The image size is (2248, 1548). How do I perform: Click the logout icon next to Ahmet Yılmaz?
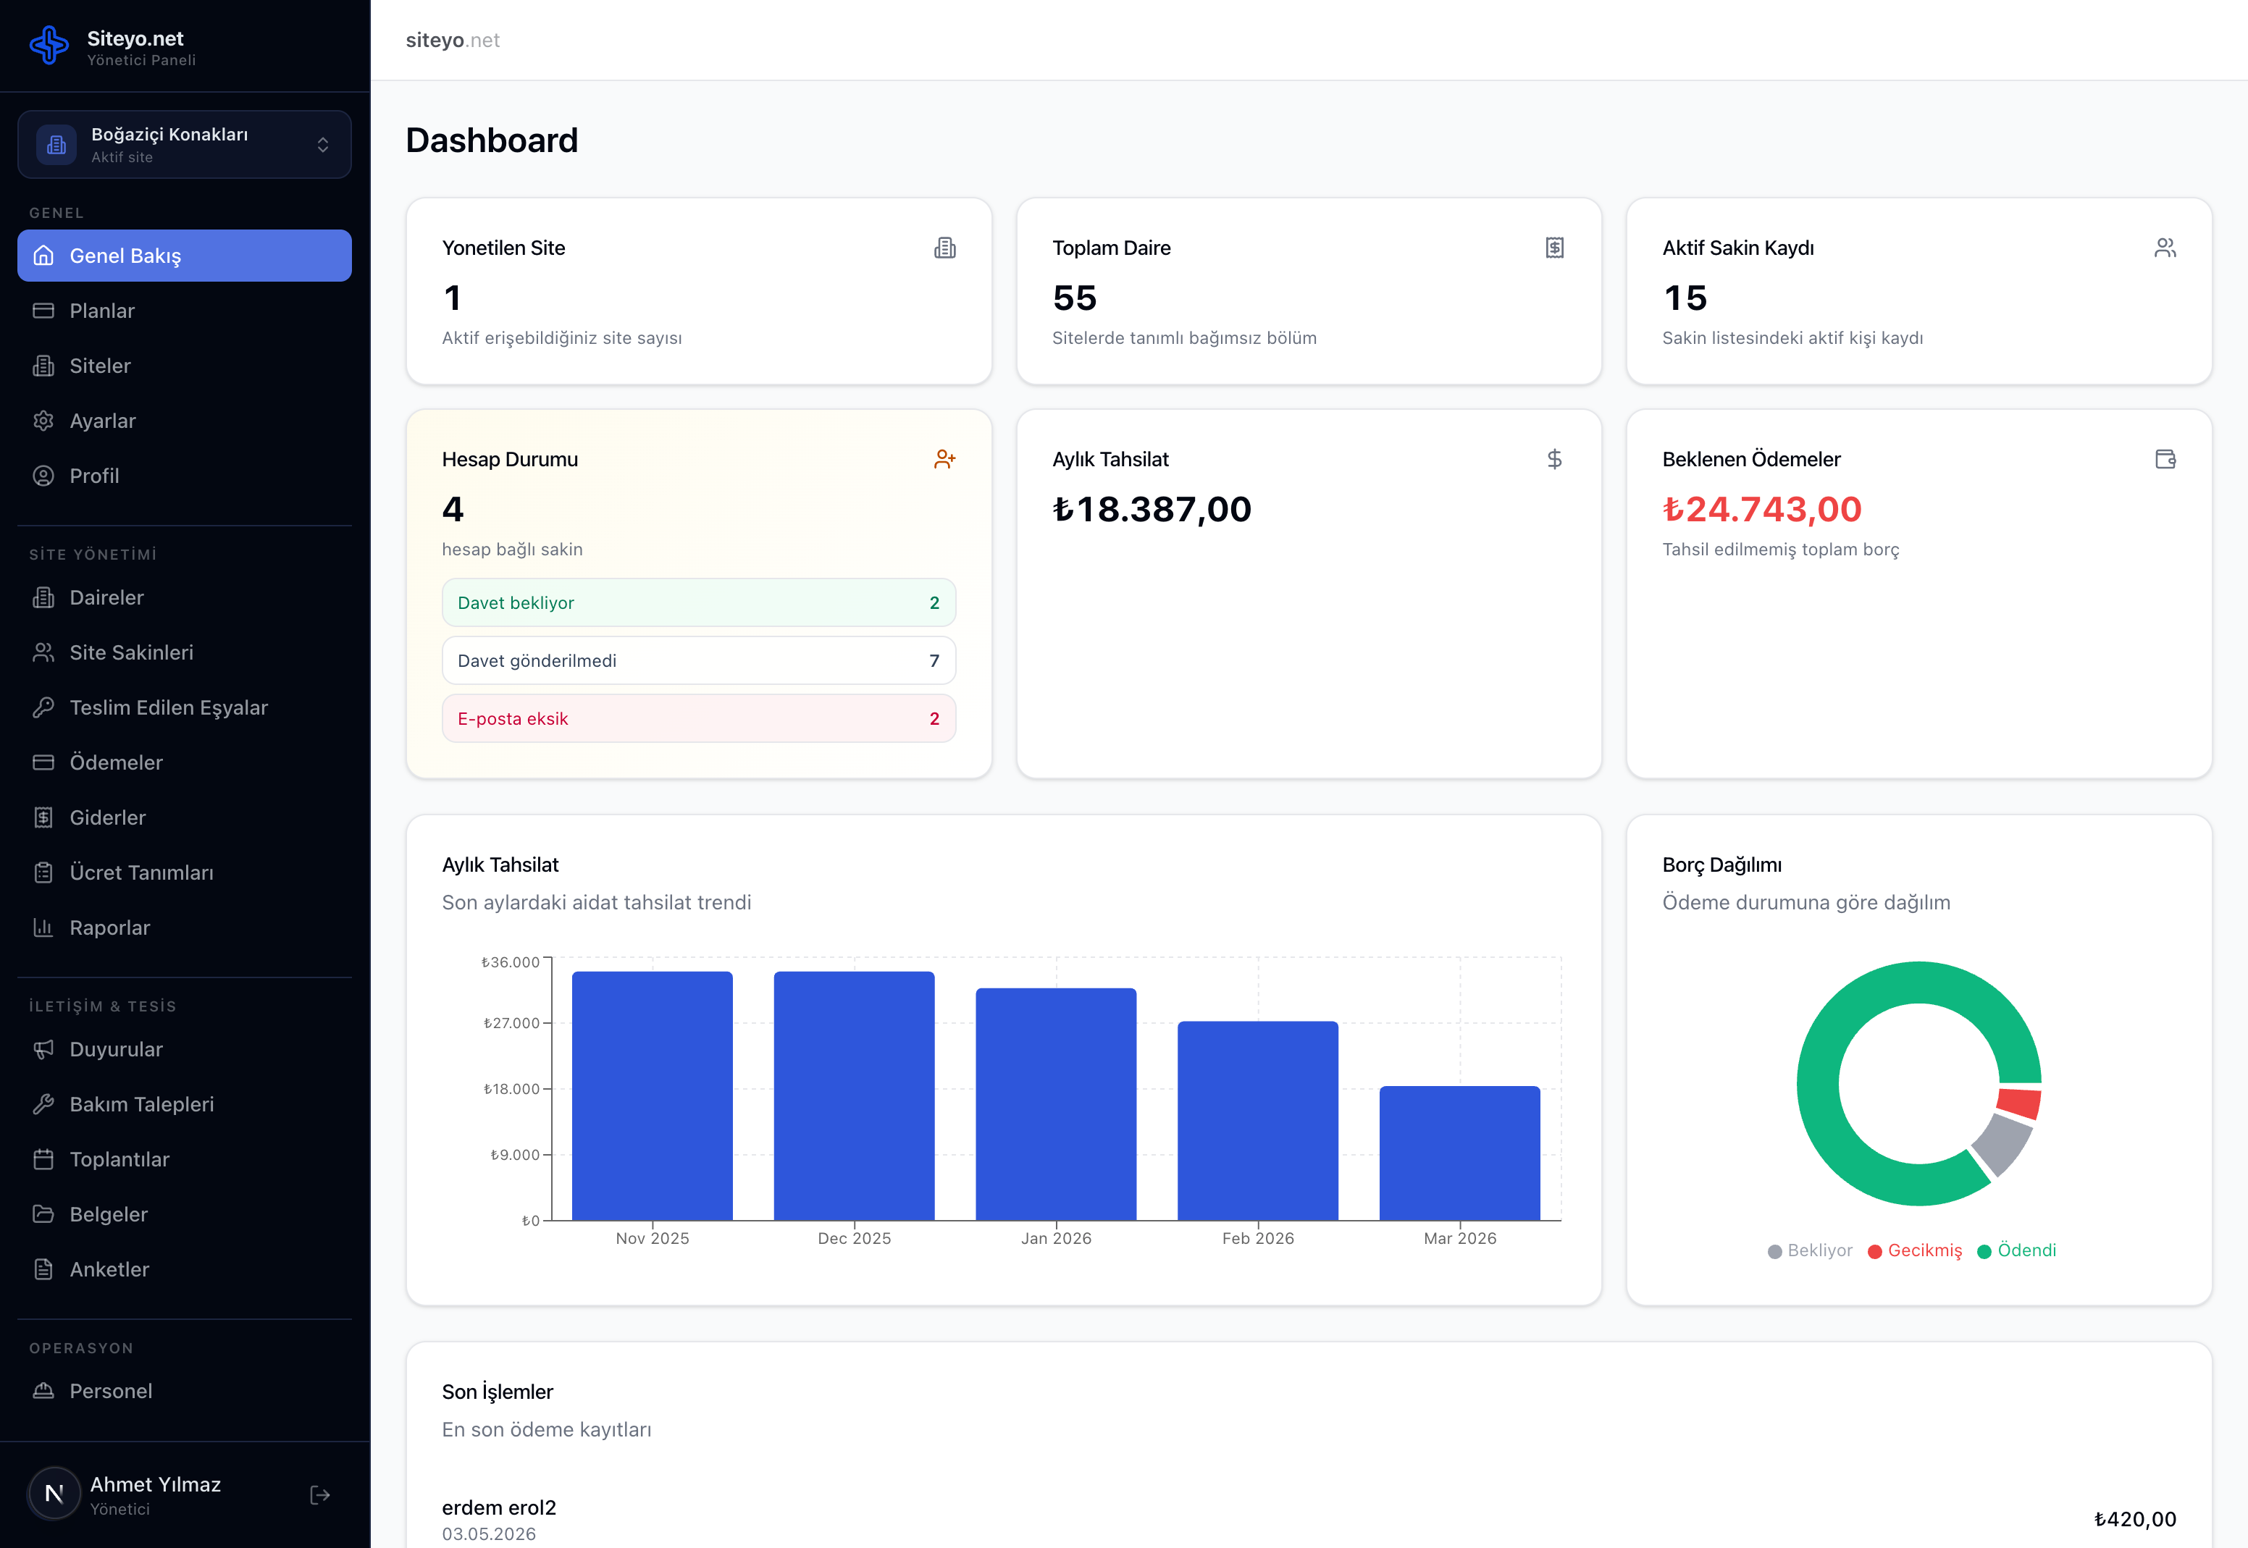click(320, 1494)
